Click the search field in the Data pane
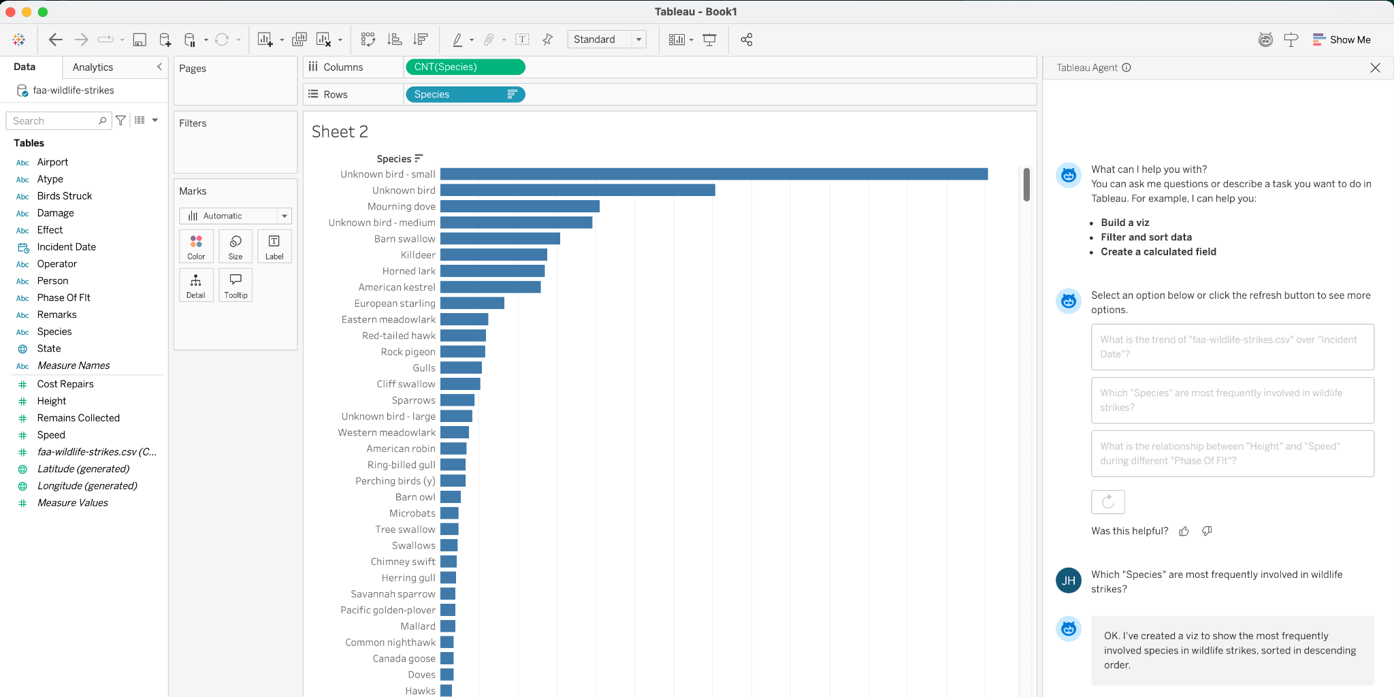This screenshot has width=1394, height=697. pyautogui.click(x=54, y=120)
